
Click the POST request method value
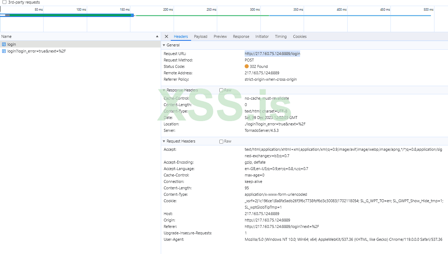(249, 60)
